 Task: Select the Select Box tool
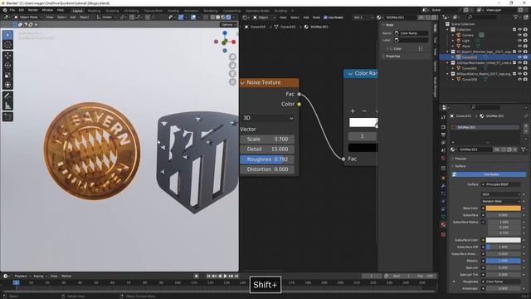(x=7, y=35)
